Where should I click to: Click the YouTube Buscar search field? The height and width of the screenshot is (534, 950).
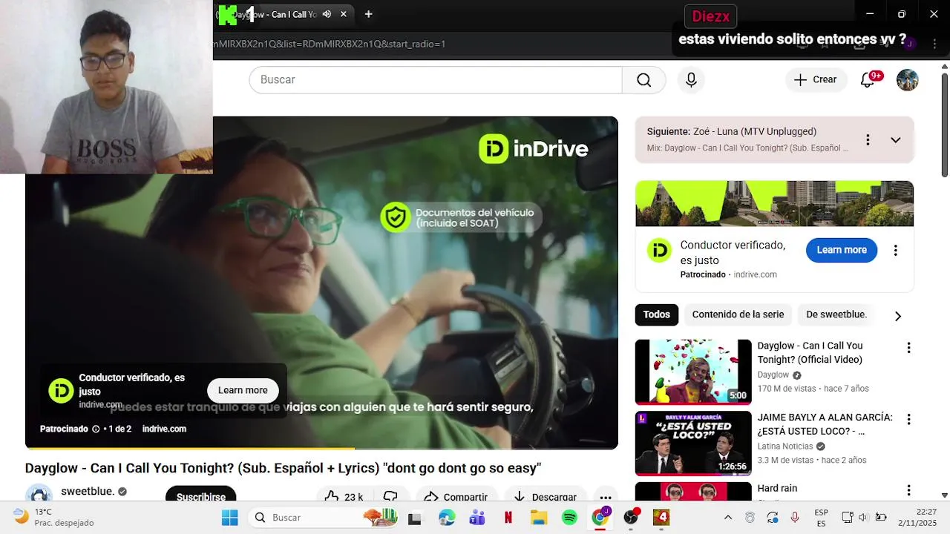pyautogui.click(x=436, y=80)
